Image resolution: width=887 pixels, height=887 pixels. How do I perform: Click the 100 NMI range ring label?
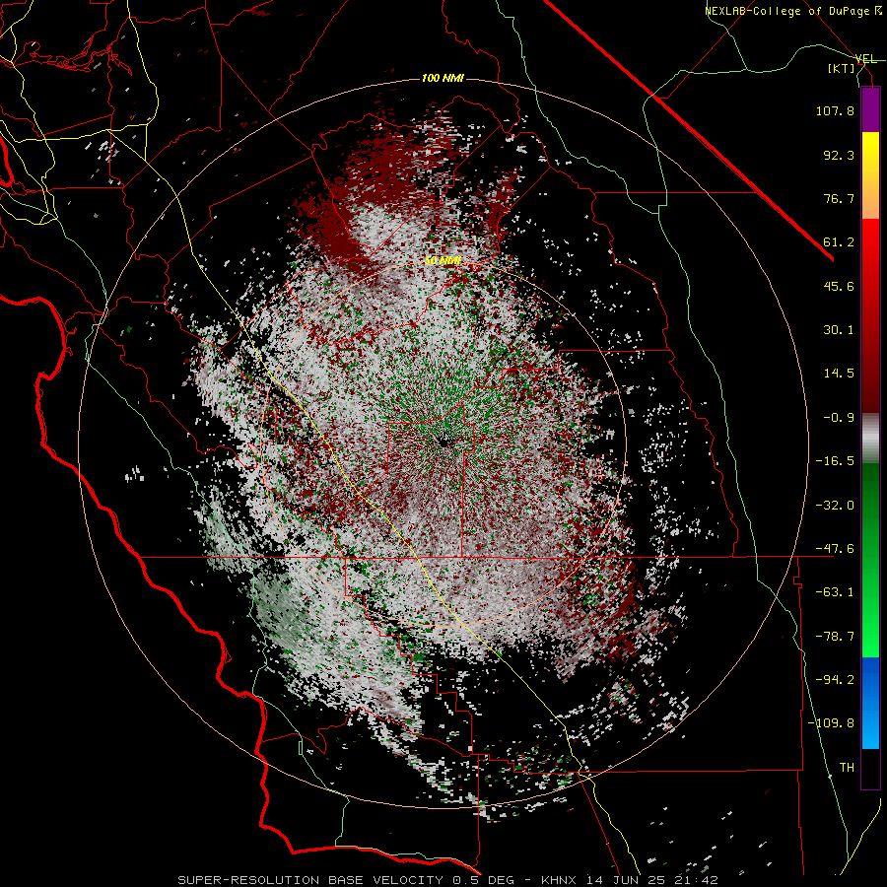443,78
